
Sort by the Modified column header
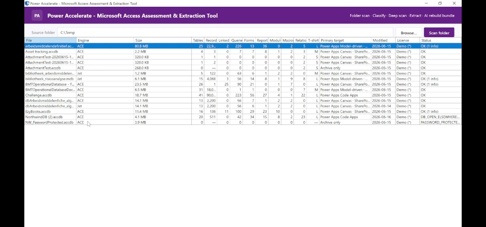383,40
